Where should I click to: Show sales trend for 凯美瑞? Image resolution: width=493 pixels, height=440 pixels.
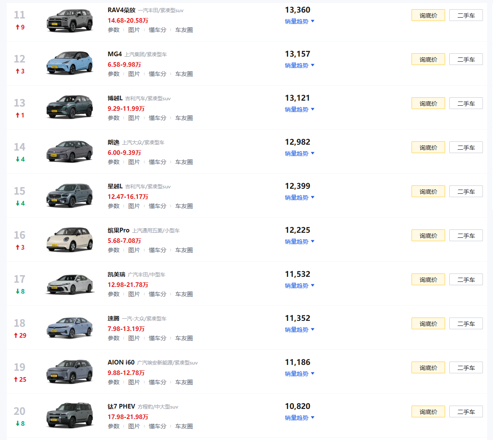click(299, 286)
